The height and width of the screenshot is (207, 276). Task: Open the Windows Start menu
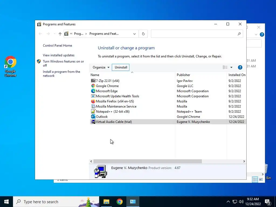coord(6,202)
